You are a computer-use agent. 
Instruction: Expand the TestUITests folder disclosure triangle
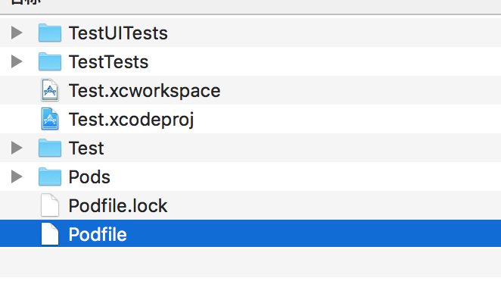[x=17, y=33]
